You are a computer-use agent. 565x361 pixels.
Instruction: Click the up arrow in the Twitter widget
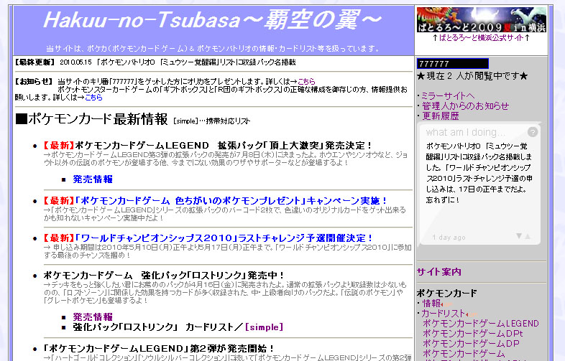point(528,236)
